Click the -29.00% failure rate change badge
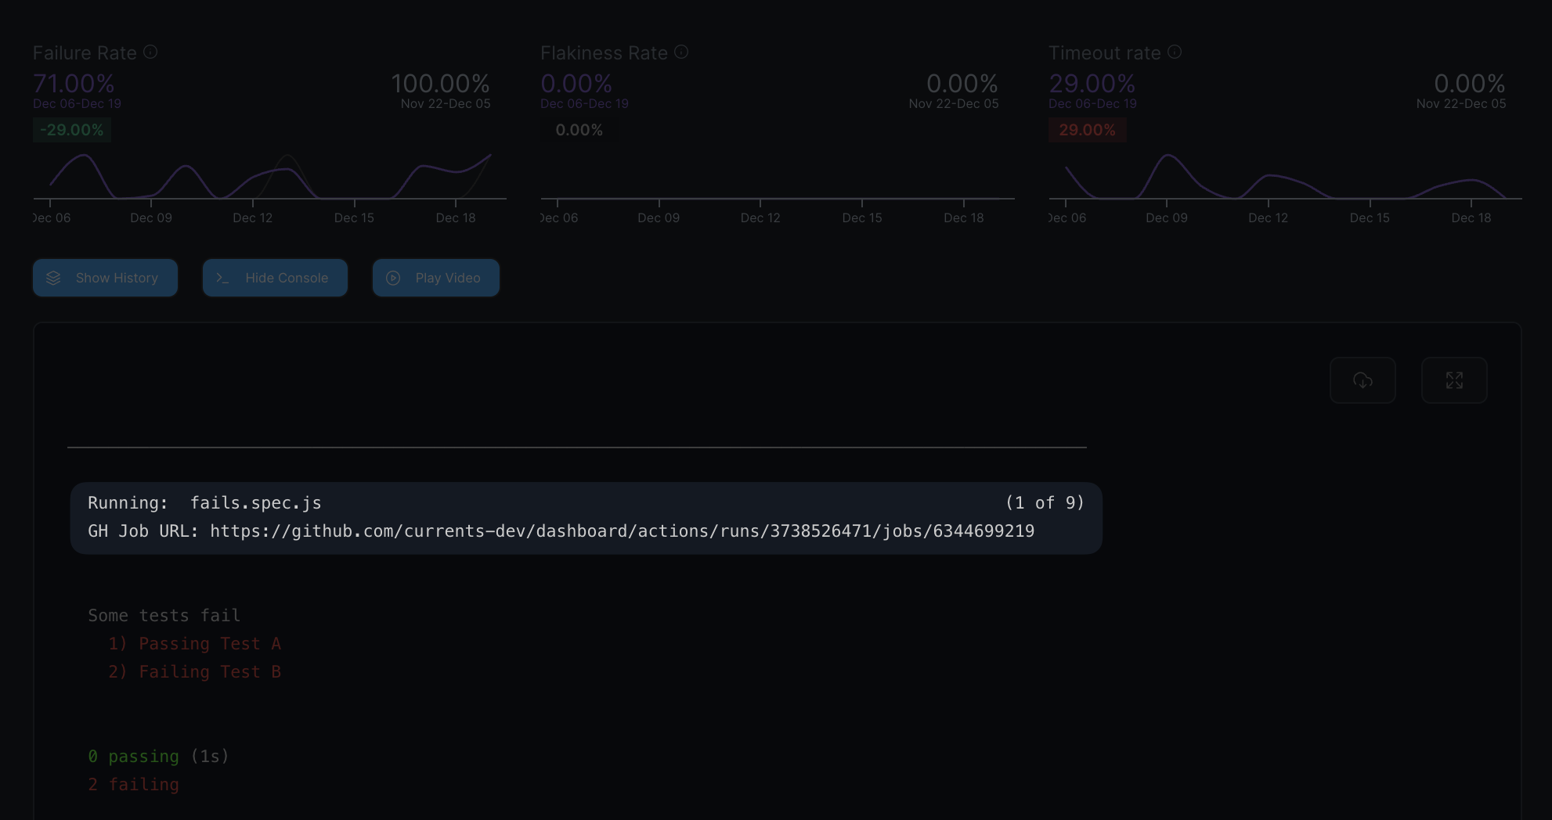The width and height of the screenshot is (1552, 820). 72,130
